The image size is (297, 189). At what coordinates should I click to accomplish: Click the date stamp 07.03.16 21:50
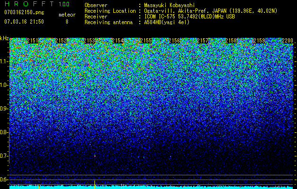click(24, 22)
